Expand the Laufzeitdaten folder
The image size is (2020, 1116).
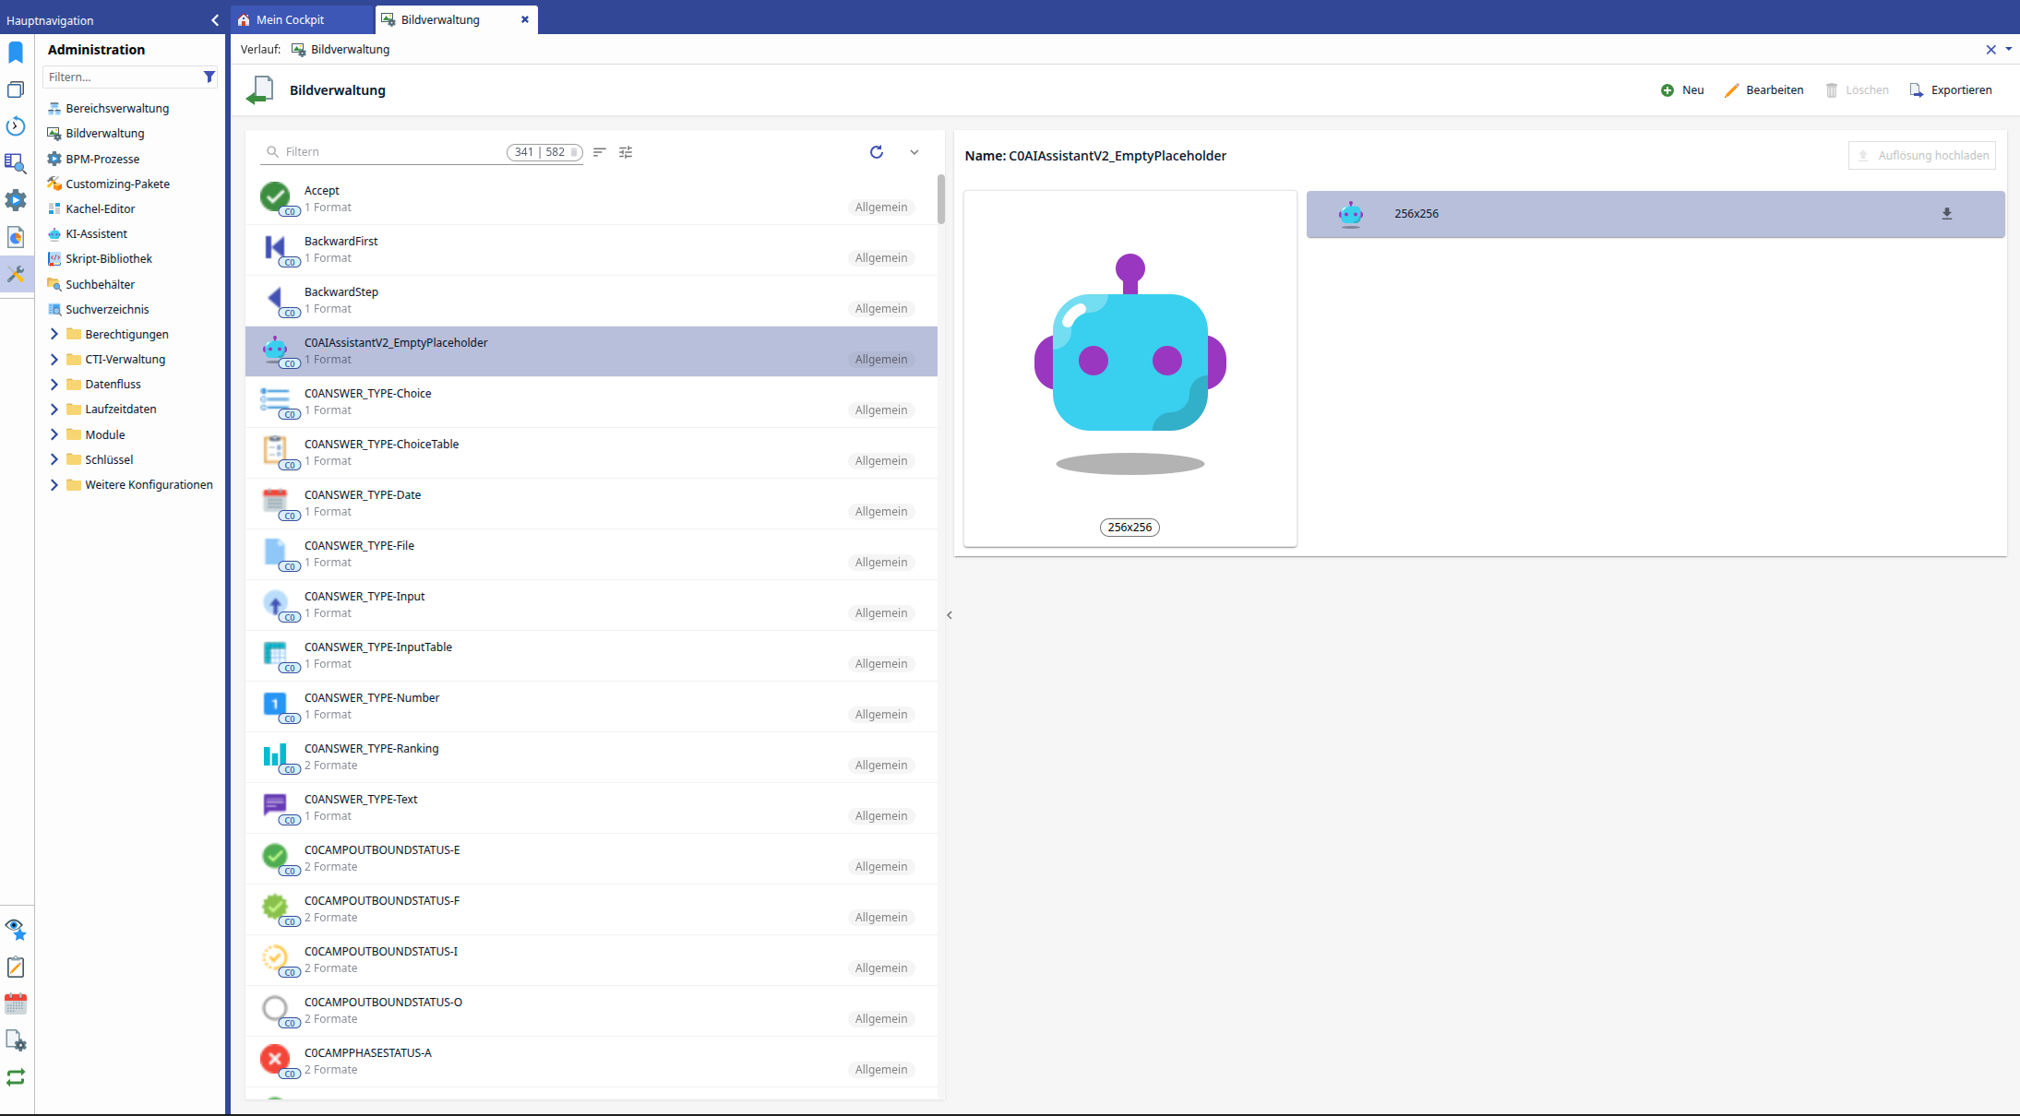pos(54,409)
